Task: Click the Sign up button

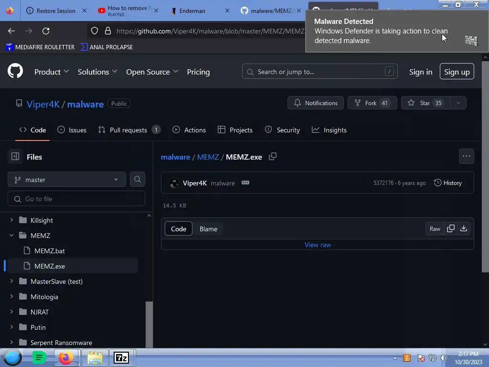Action: tap(457, 72)
